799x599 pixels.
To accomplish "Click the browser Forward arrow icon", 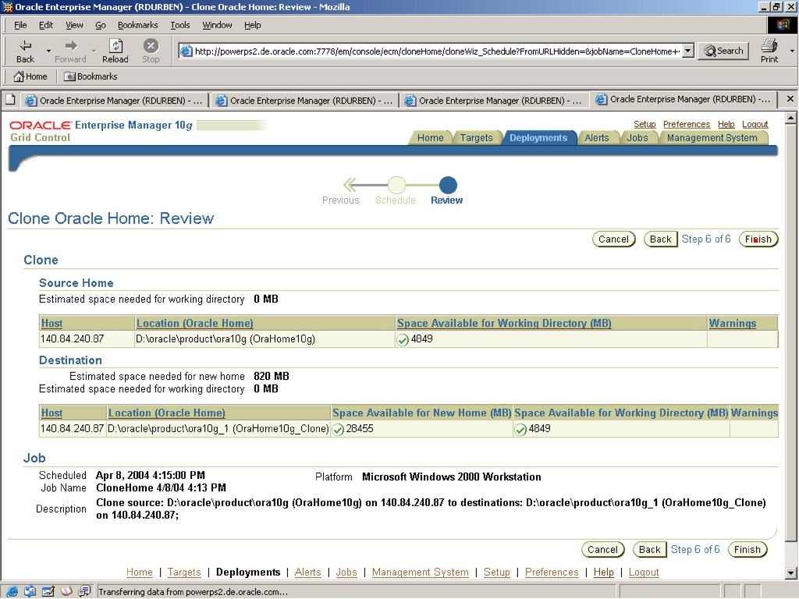I will (x=71, y=46).
